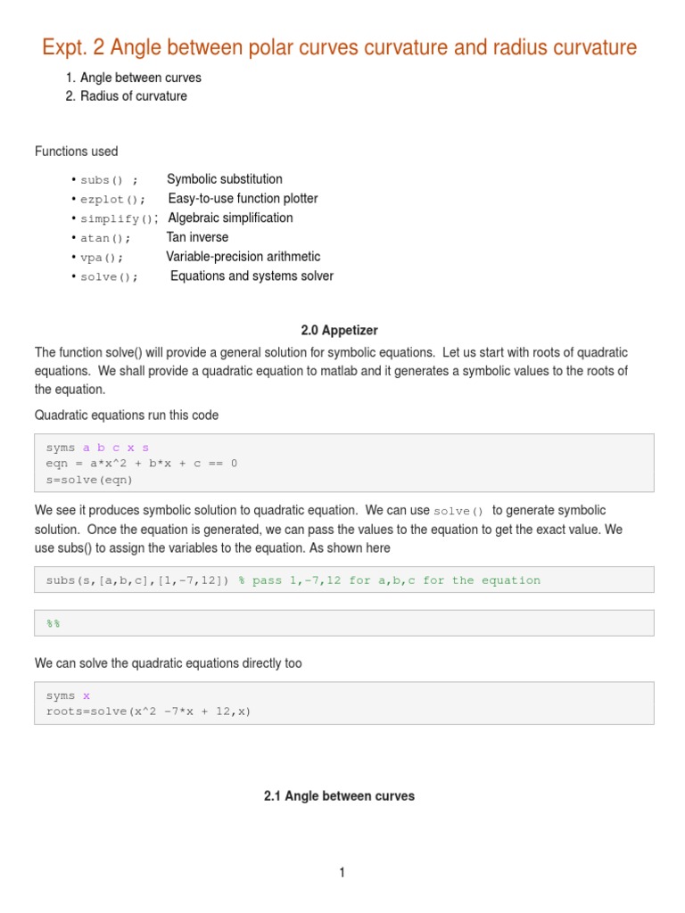The width and height of the screenshot is (685, 913).
Task: Click the '2.1 Angle between curves' heading
Action: tap(339, 796)
